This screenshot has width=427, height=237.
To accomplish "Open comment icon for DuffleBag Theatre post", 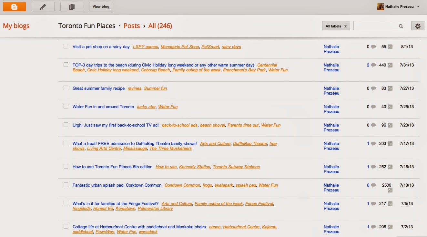I will click(373, 144).
